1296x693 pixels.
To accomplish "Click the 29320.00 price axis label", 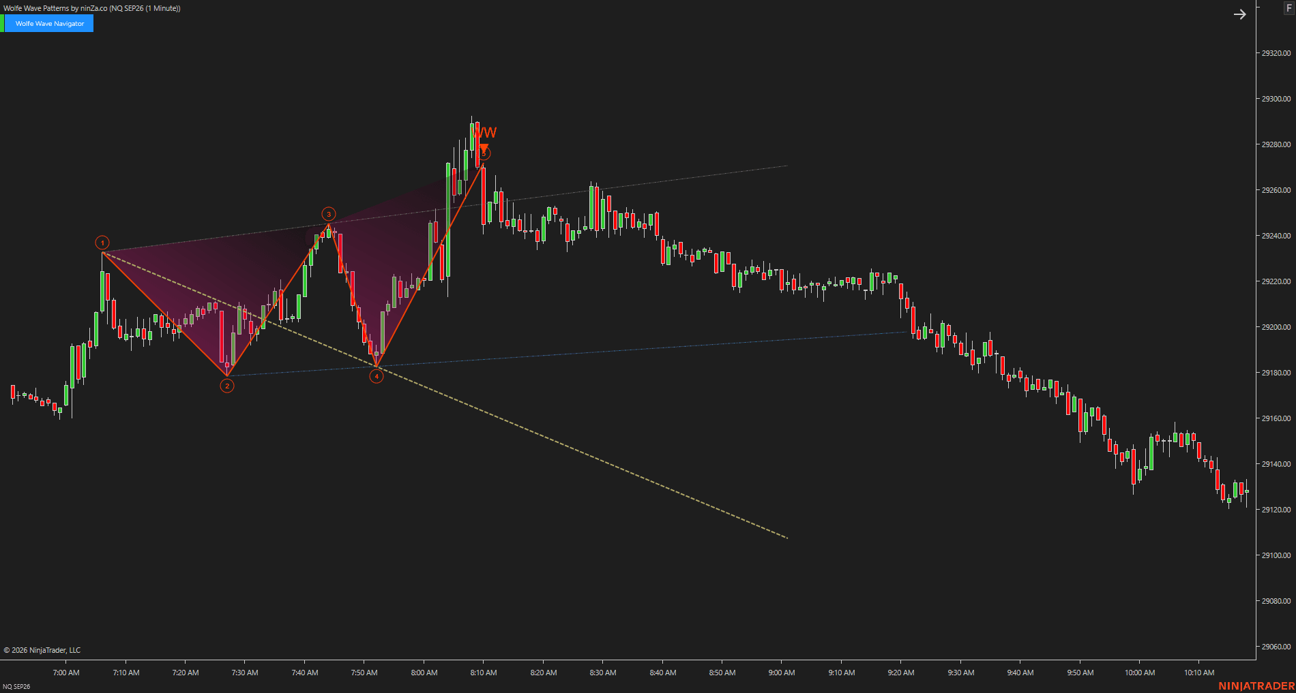I will coord(1276,53).
